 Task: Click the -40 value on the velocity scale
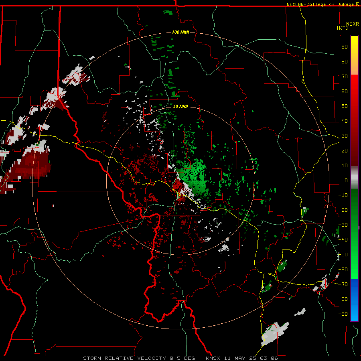343,240
